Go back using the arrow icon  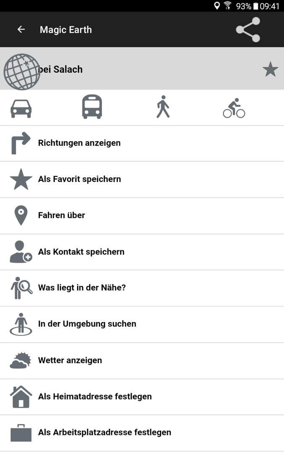pos(21,29)
